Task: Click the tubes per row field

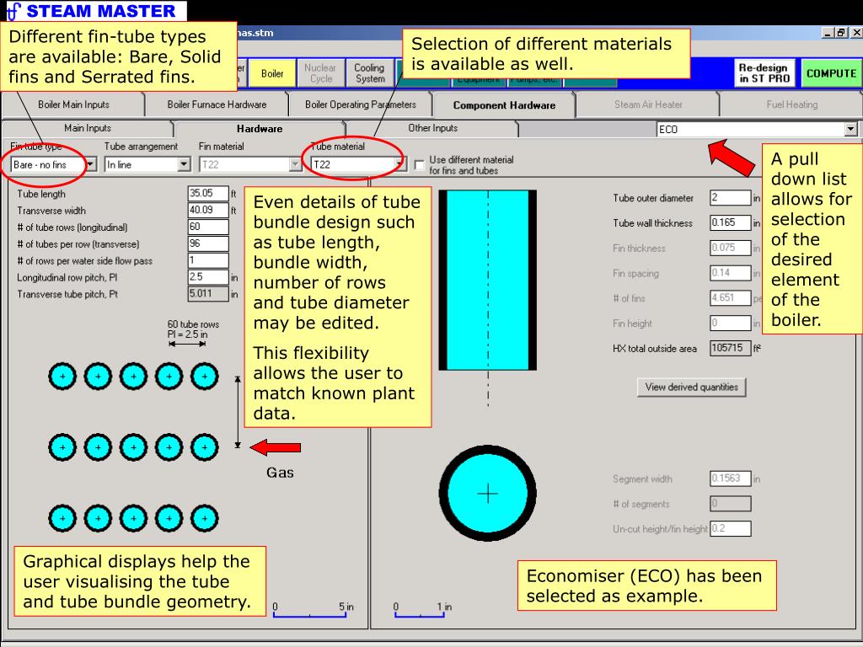Action: click(x=208, y=243)
